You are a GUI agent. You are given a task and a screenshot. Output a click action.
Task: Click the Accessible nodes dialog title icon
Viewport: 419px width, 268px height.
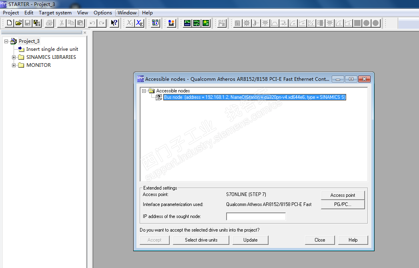pyautogui.click(x=140, y=79)
